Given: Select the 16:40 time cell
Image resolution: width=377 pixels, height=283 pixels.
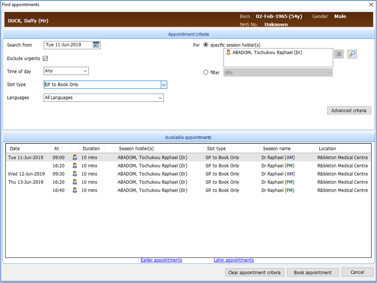Looking at the screenshot, I should point(59,190).
